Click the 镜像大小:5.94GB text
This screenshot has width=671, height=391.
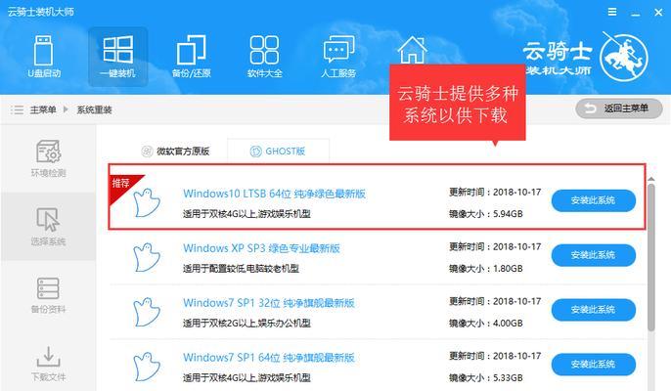point(486,214)
